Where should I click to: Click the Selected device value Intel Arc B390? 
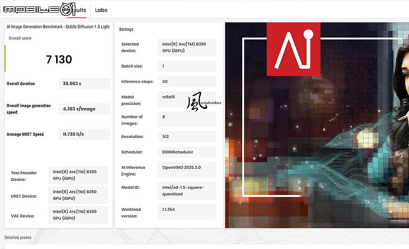tap(187, 48)
